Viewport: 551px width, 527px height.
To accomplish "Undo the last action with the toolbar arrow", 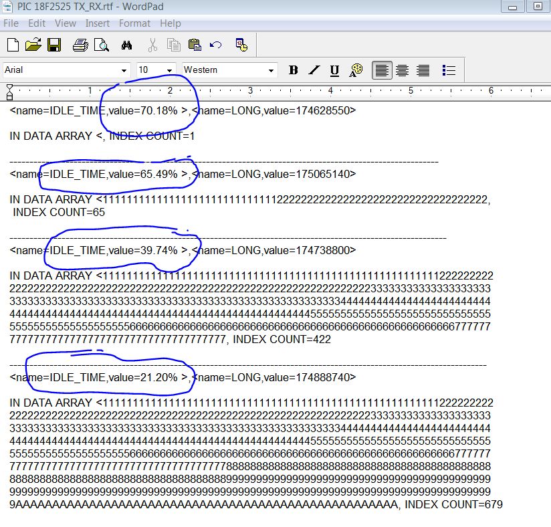I will click(x=215, y=45).
